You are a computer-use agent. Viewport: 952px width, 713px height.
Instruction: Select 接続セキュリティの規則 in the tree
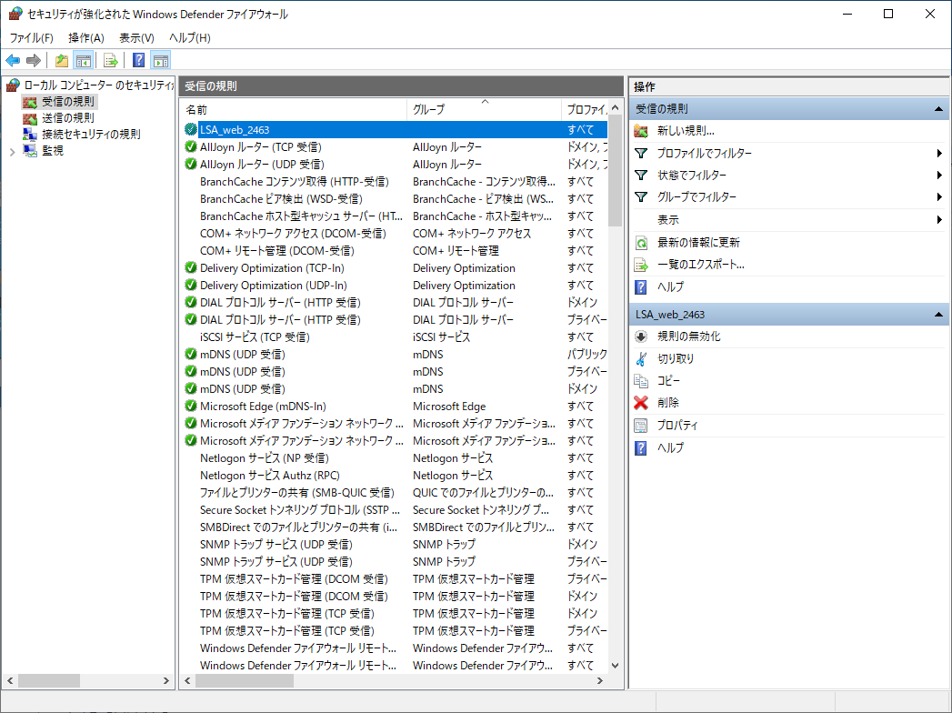point(91,135)
